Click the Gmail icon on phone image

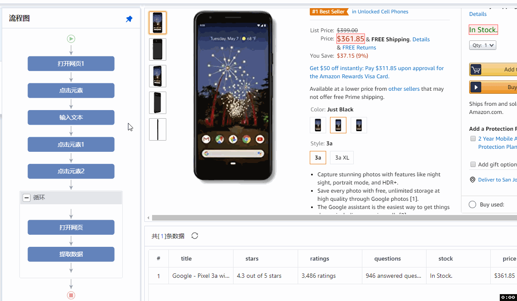pyautogui.click(x=206, y=139)
